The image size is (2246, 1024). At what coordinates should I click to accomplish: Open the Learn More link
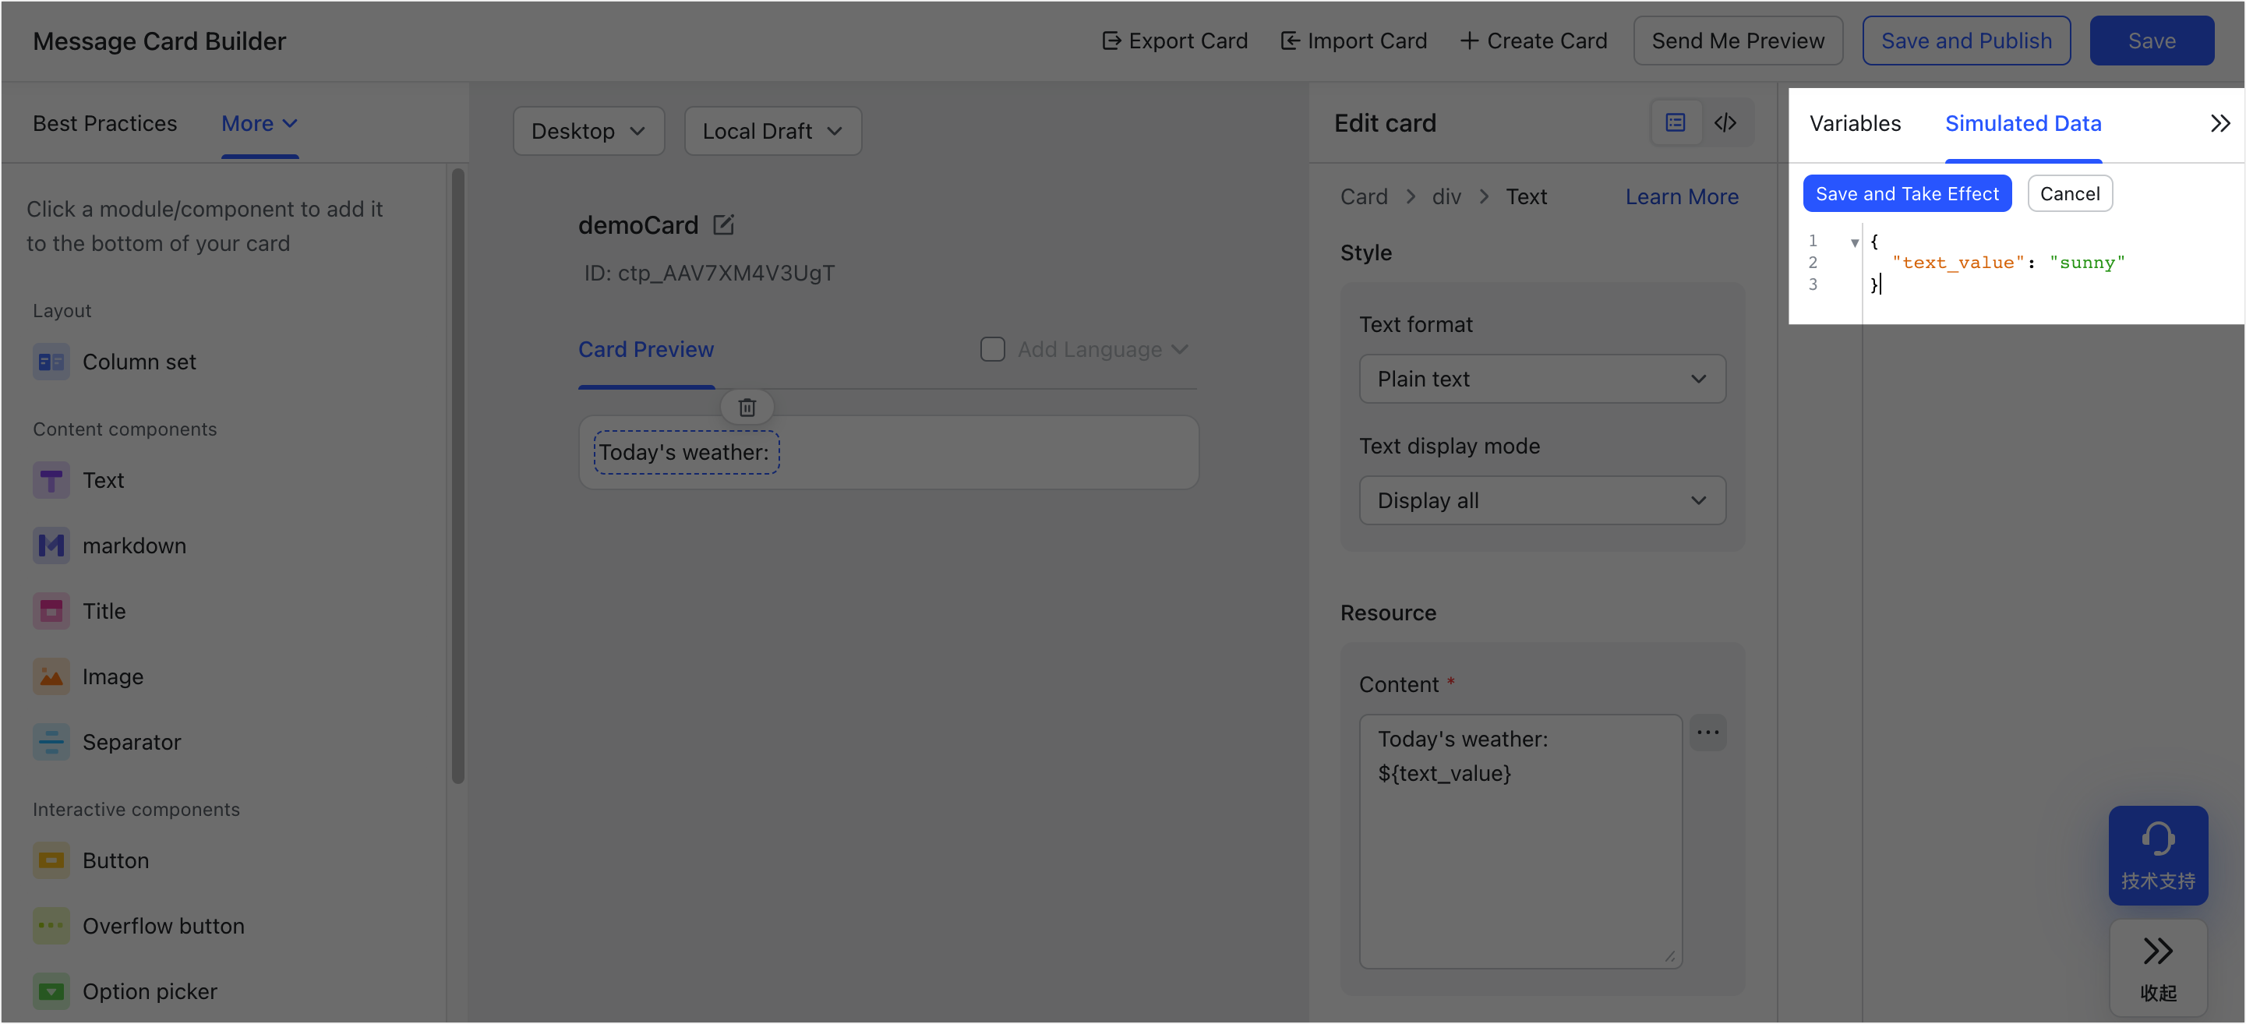pos(1681,197)
